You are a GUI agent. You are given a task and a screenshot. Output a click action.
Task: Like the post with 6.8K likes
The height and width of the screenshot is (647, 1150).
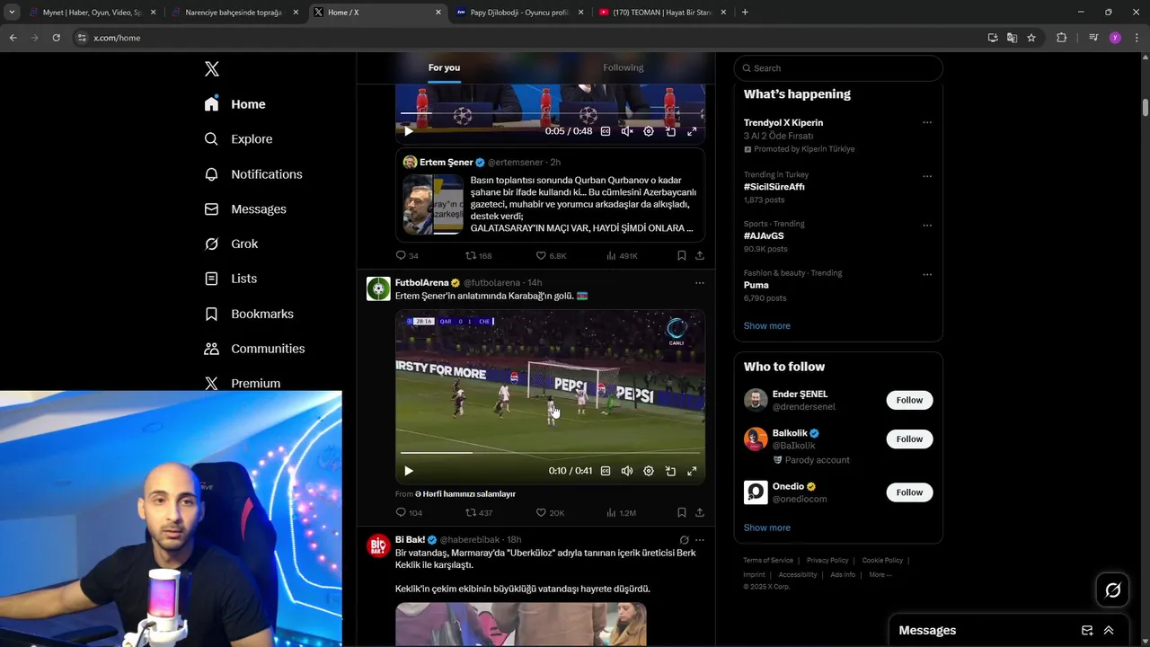pyautogui.click(x=551, y=255)
